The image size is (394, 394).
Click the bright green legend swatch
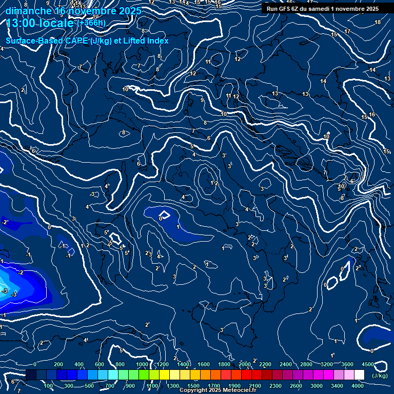tap(144, 375)
